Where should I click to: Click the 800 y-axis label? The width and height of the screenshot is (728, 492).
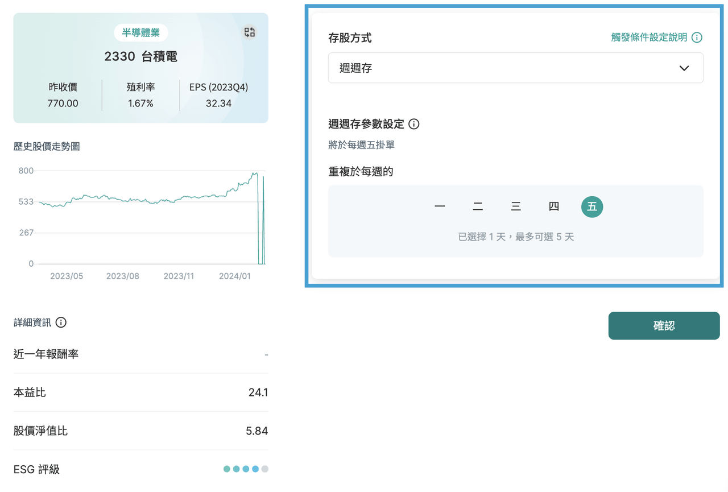click(x=26, y=171)
